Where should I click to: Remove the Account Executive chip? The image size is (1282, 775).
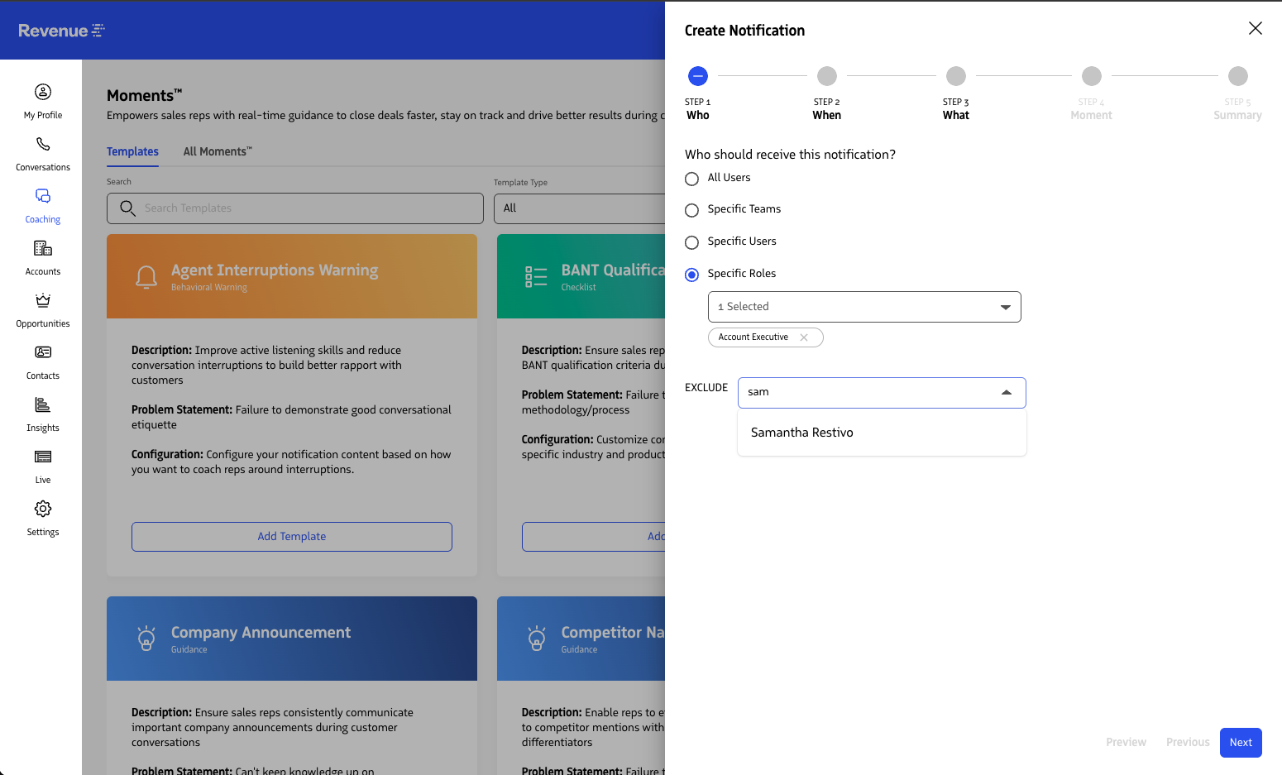[x=804, y=337]
